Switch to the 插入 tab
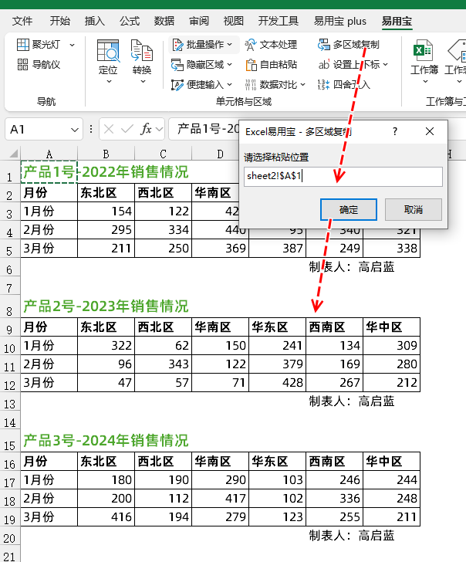This screenshot has height=562, width=466. pos(95,21)
